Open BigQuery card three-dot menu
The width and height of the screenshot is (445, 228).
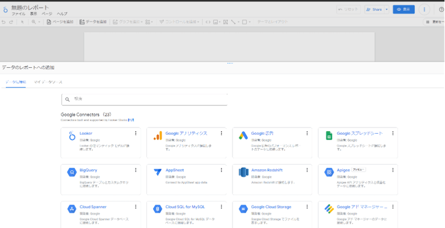[x=136, y=170]
